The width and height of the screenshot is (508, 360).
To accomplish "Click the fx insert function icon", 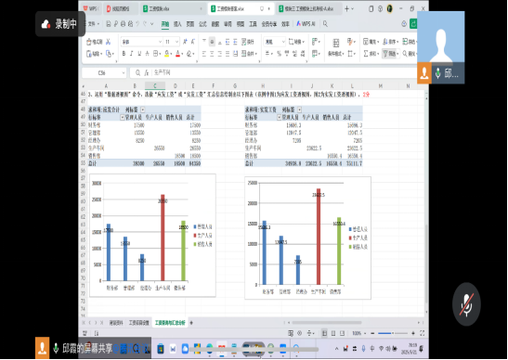I will pyautogui.click(x=147, y=73).
